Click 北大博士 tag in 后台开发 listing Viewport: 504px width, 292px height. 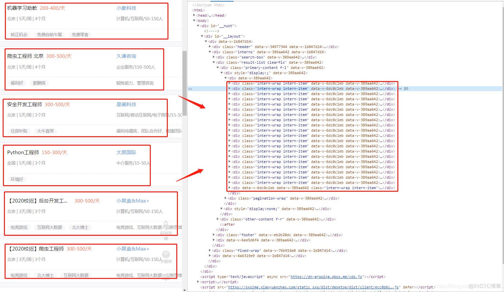coord(80,227)
